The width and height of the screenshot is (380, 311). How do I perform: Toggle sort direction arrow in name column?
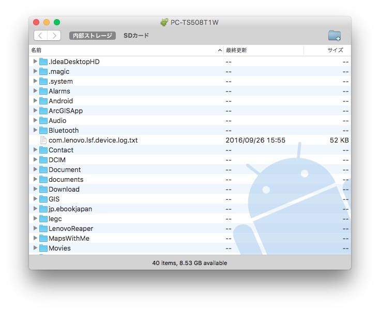coord(220,51)
